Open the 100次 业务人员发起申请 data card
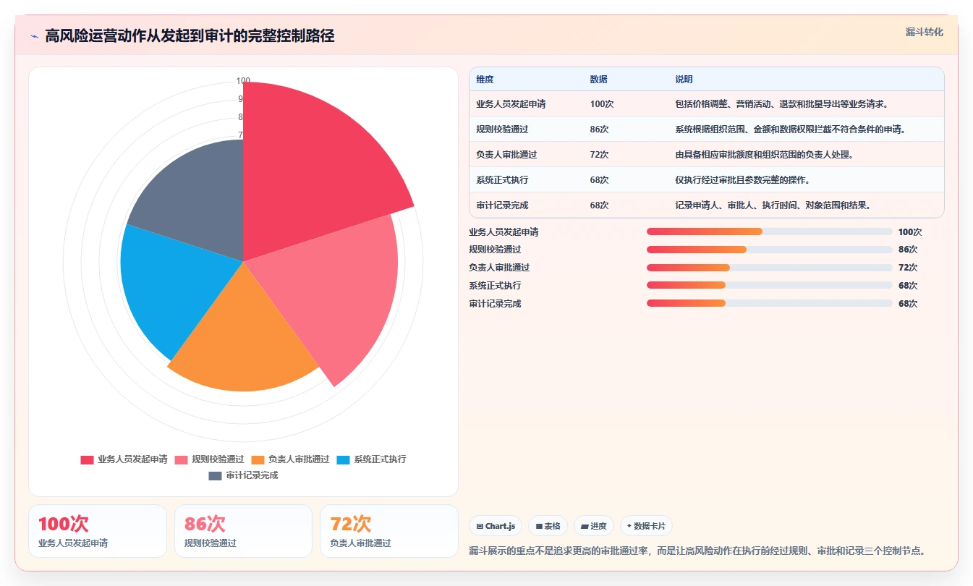Viewport: 973px width, 586px height. click(98, 531)
